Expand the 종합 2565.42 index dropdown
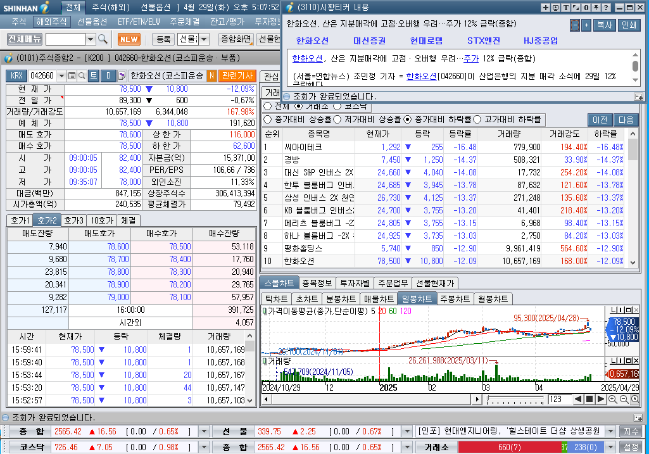 pos(204,431)
